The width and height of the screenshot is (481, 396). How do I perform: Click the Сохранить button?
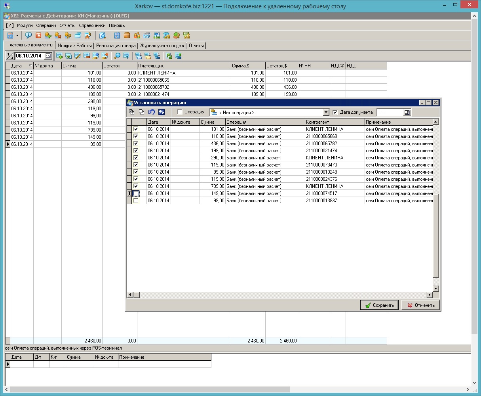coord(379,305)
